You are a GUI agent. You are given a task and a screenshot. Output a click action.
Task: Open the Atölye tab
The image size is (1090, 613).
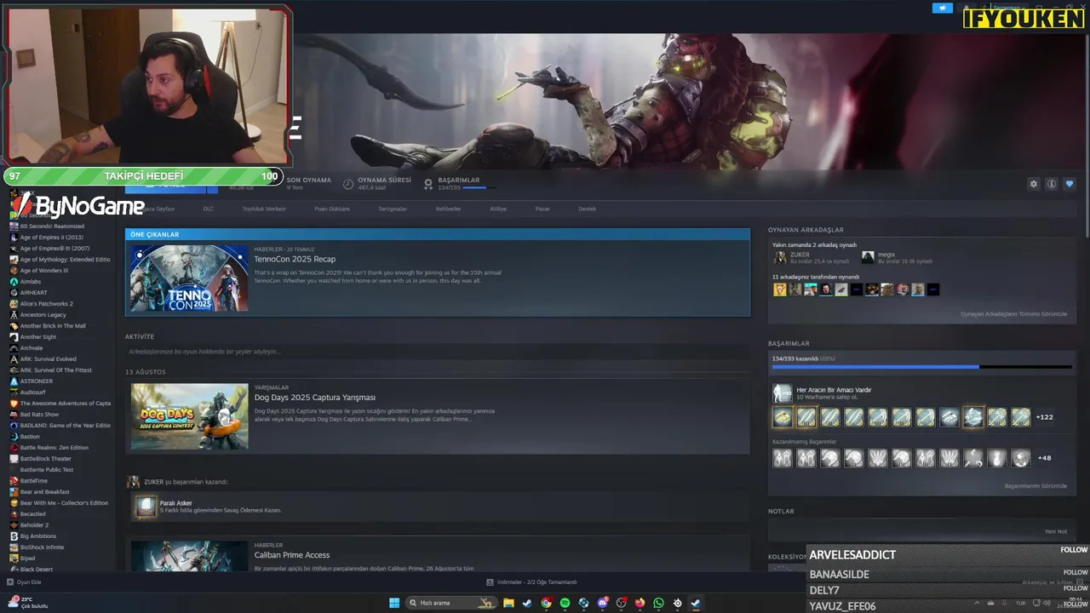pyautogui.click(x=498, y=209)
